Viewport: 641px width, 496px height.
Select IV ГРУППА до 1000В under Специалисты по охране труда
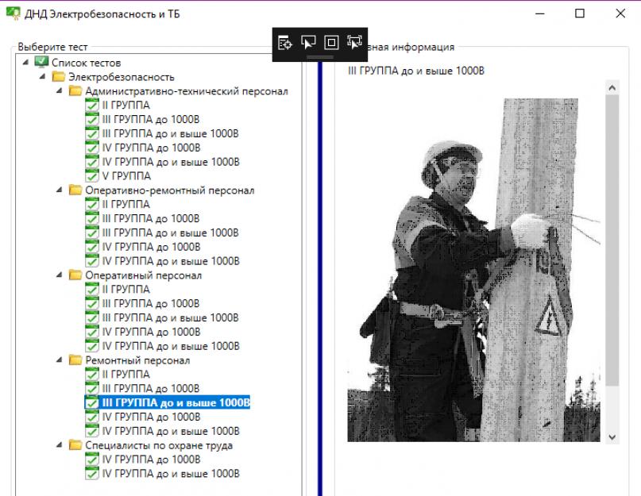151,459
